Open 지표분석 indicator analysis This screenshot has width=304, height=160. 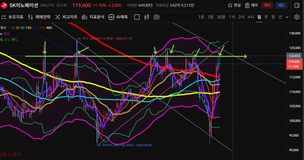[93, 17]
